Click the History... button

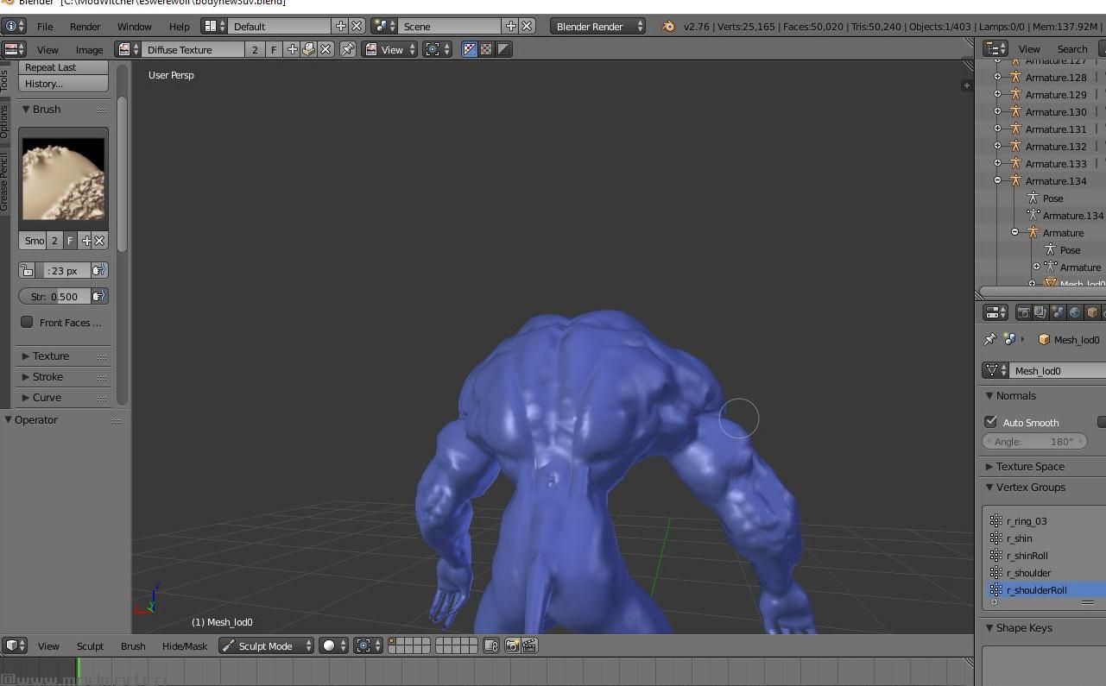(x=64, y=84)
